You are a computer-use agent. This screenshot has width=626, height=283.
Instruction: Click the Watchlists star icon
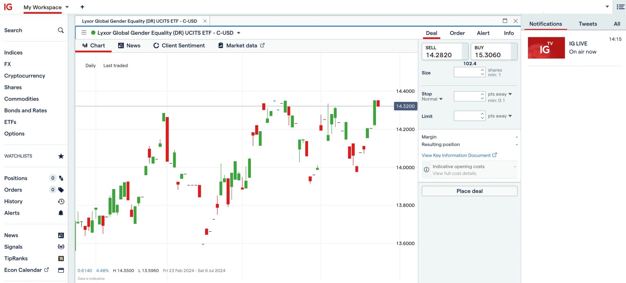pos(61,156)
